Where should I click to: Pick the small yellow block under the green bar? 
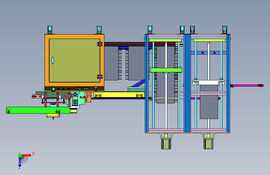[x=53, y=115]
